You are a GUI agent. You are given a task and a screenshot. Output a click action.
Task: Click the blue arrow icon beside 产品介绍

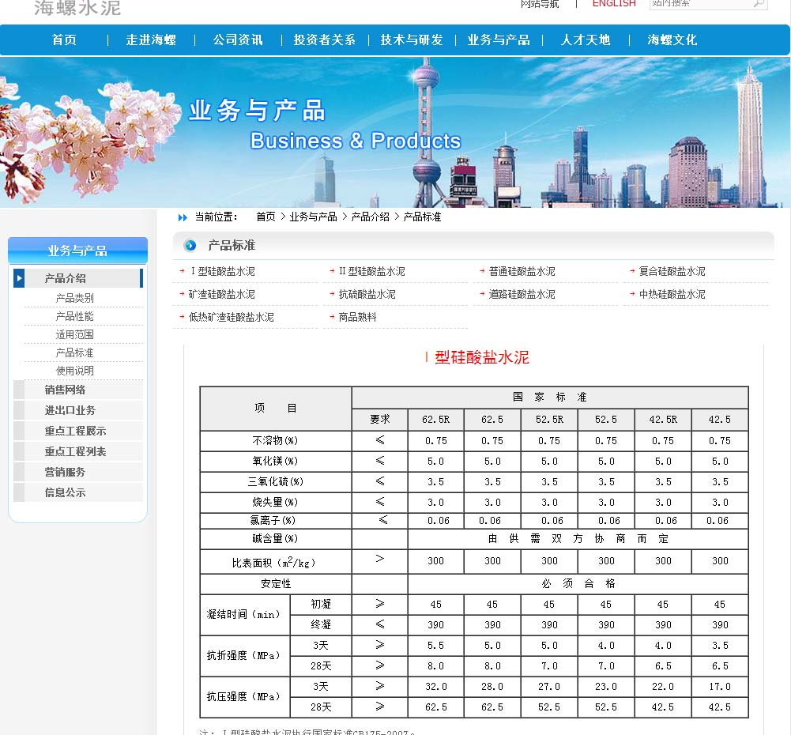pos(19,278)
